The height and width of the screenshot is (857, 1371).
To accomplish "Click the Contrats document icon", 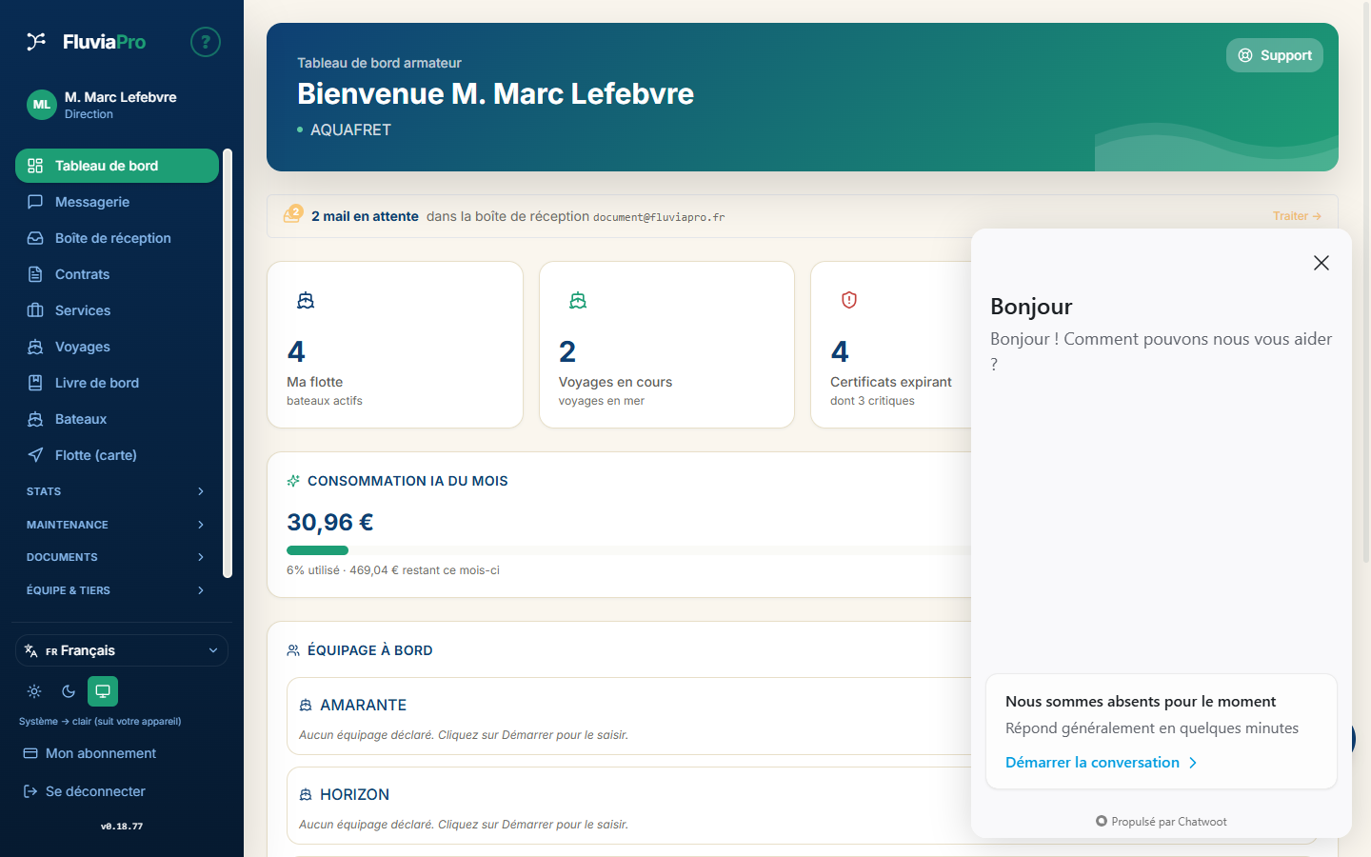I will tap(35, 274).
